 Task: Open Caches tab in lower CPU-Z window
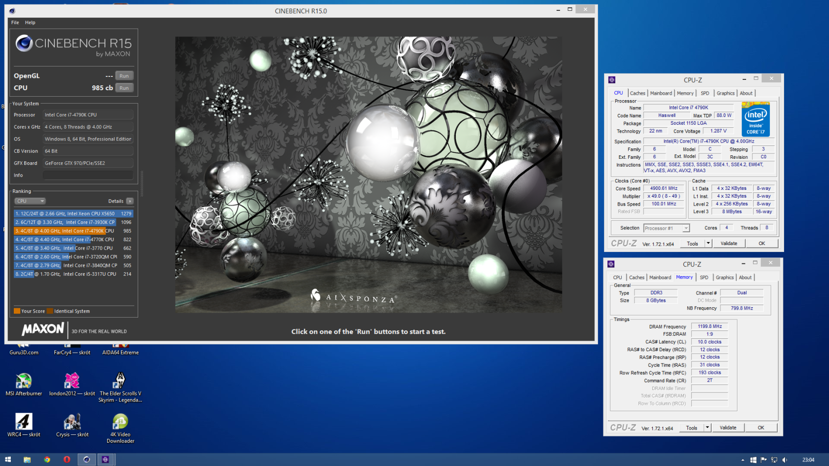point(637,278)
